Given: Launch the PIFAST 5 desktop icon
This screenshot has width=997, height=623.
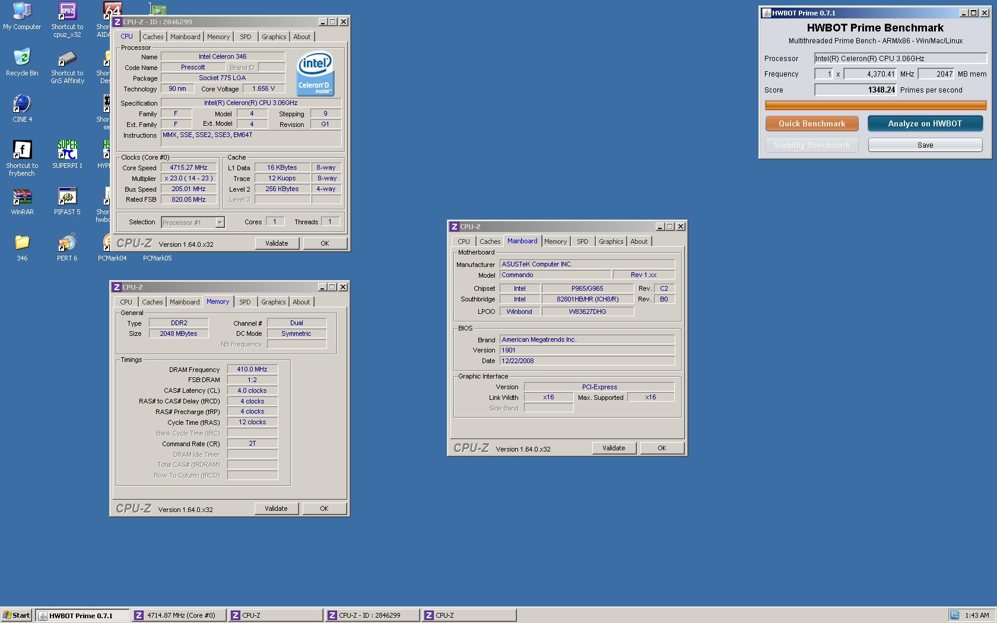Looking at the screenshot, I should coord(67,201).
